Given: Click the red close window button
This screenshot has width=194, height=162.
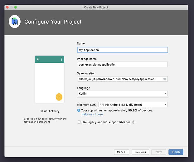Looking at the screenshot, I should tap(7, 7).
